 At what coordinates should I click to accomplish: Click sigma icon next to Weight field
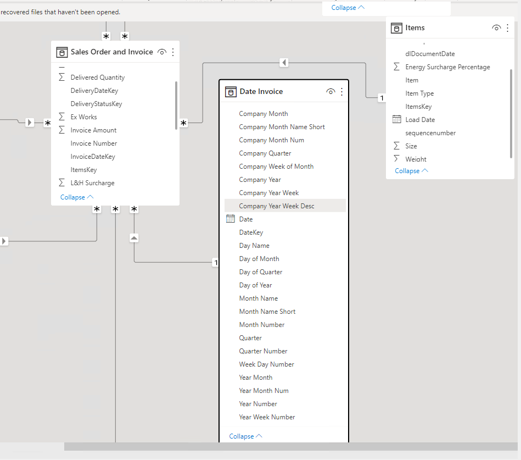pos(396,159)
